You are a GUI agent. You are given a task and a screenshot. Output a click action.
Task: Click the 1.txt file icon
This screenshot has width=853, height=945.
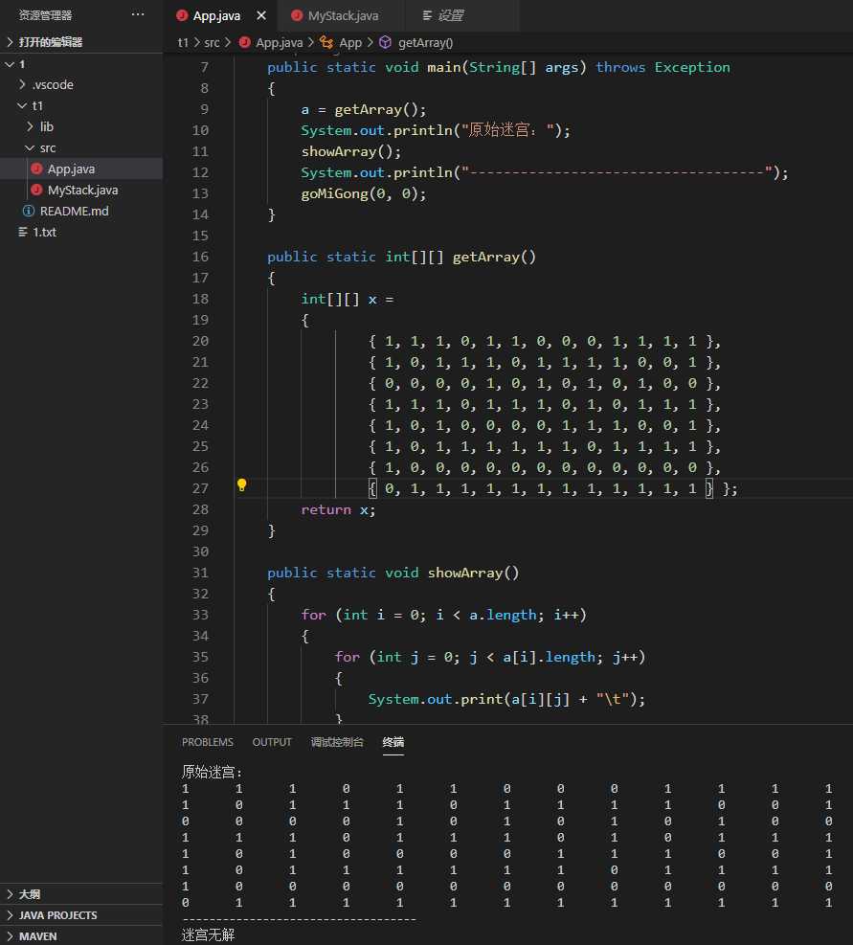(x=23, y=232)
